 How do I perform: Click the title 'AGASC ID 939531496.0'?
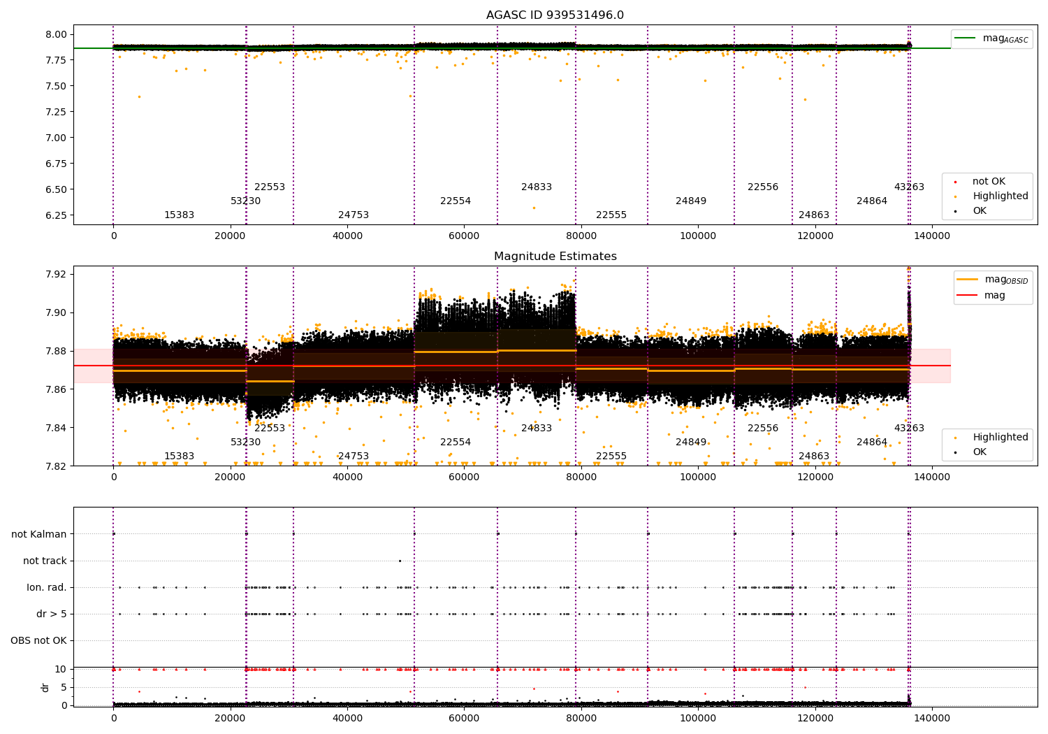(555, 15)
